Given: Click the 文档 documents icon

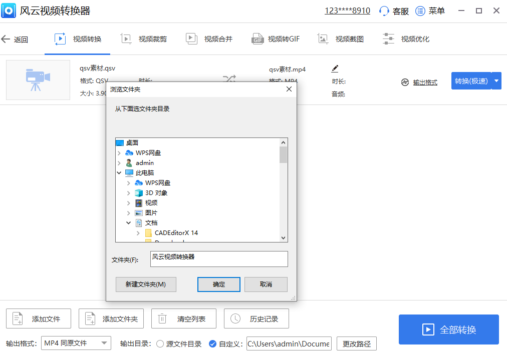Looking at the screenshot, I should coord(139,223).
